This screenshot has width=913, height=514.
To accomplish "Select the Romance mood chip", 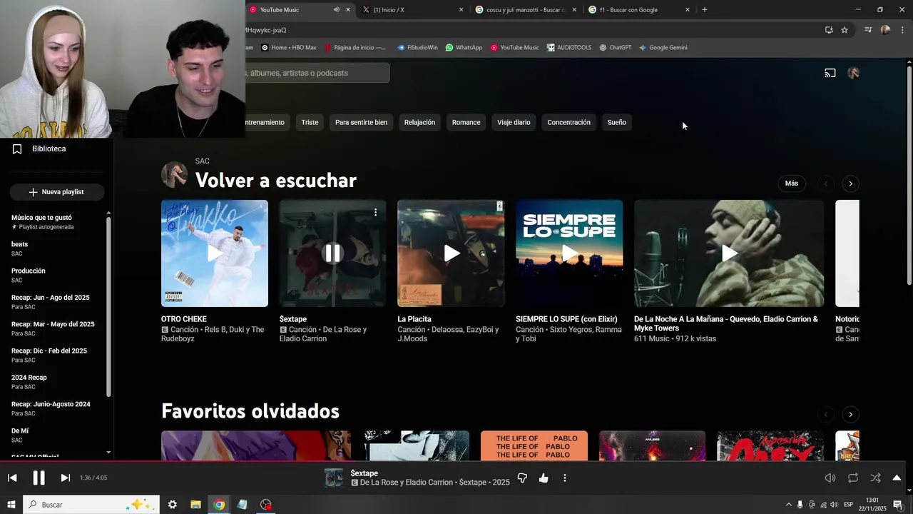I will (x=466, y=122).
